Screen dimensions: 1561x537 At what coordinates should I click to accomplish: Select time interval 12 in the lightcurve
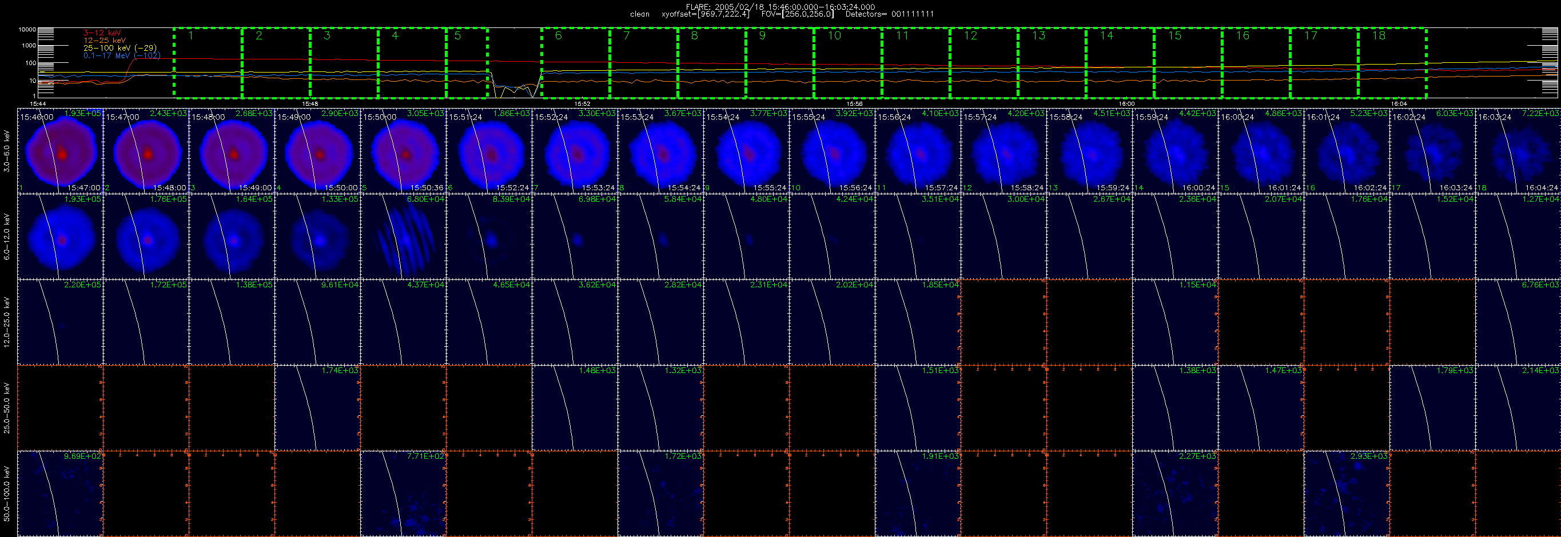(x=984, y=62)
